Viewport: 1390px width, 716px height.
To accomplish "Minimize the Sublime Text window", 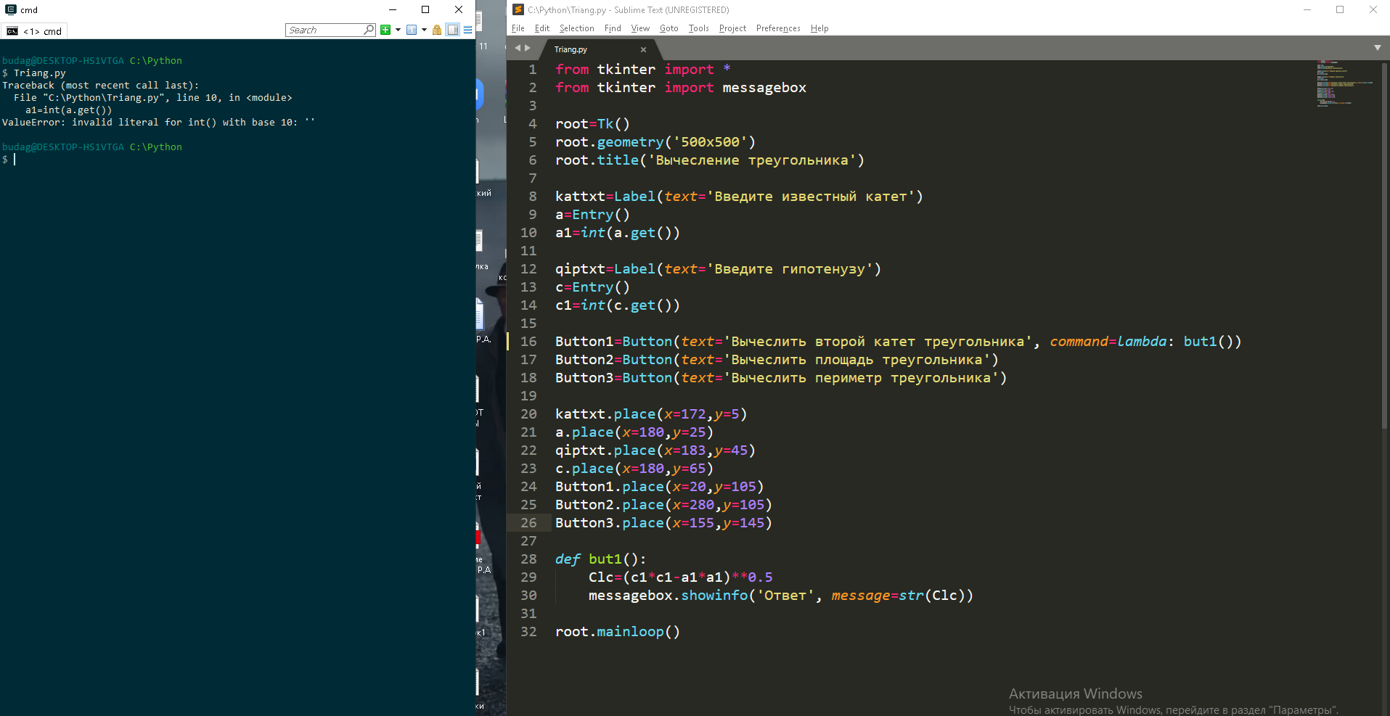I will (1307, 9).
